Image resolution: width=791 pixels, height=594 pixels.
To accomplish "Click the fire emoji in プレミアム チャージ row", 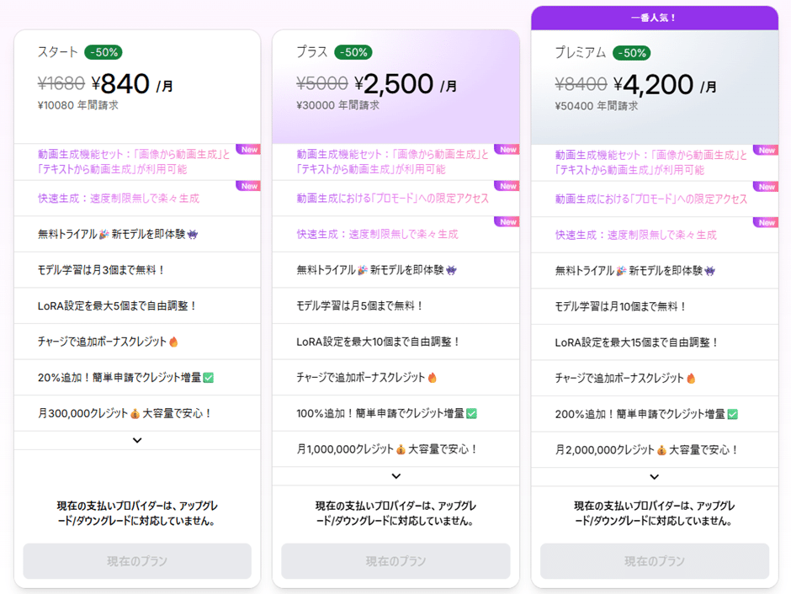I will pos(693,378).
